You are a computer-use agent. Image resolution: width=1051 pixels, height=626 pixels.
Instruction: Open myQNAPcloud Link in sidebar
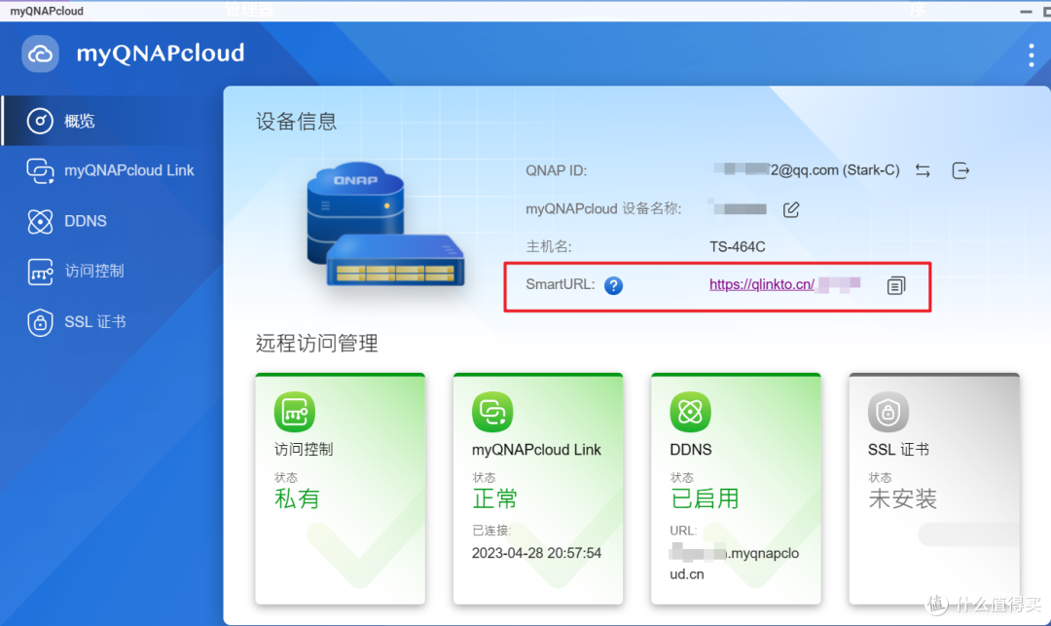click(111, 170)
